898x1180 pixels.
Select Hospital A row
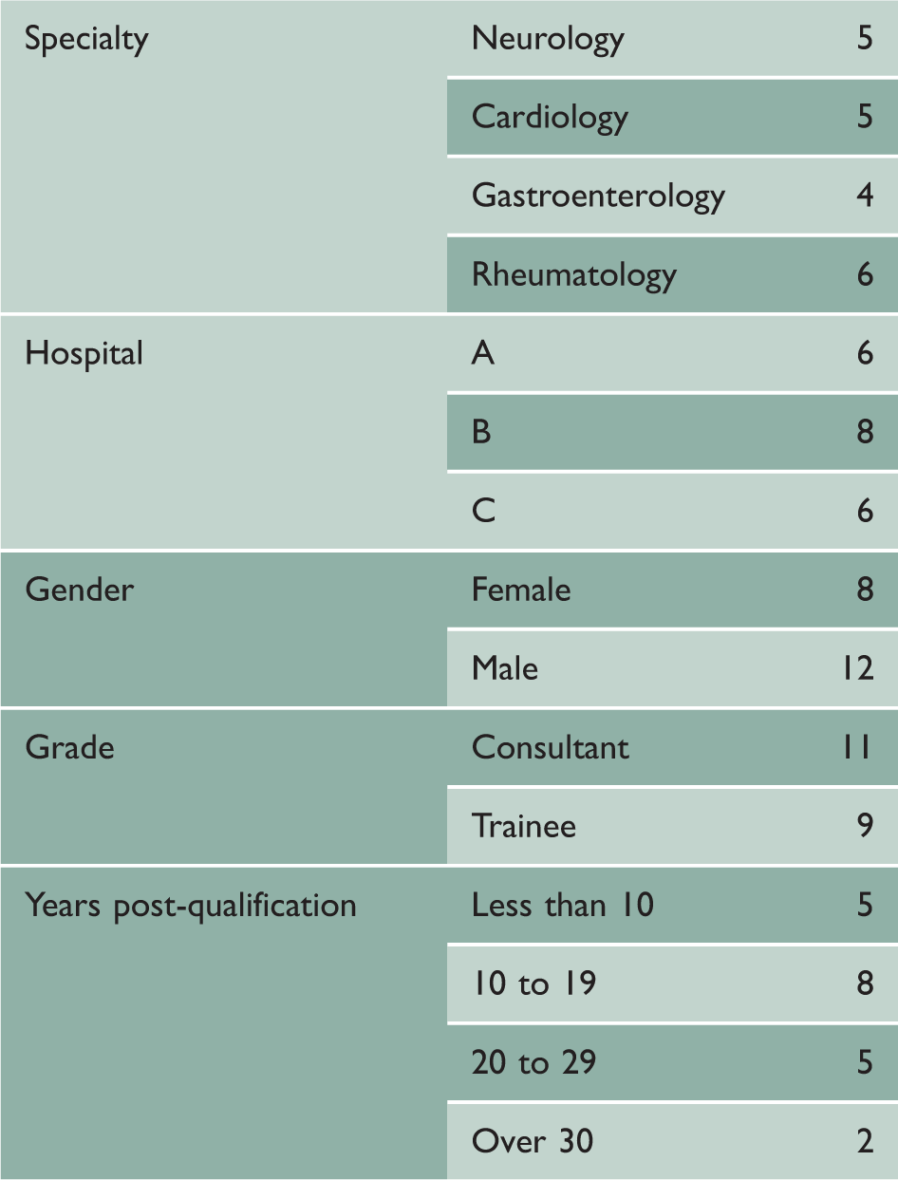(x=672, y=353)
